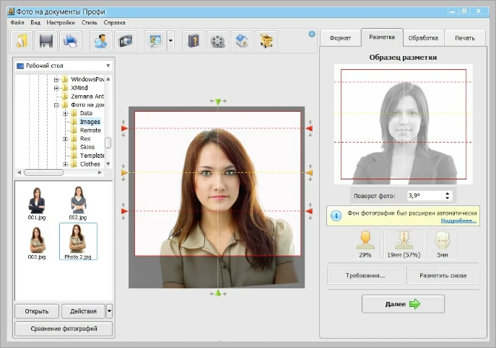The width and height of the screenshot is (496, 348).
Task: Expand the Data folder node
Action: pos(65,113)
